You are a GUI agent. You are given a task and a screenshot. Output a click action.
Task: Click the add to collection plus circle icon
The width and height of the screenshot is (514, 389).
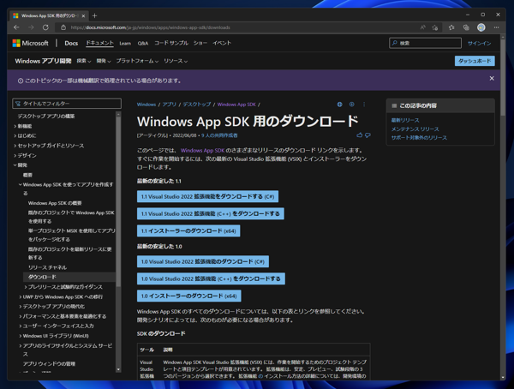click(352, 105)
